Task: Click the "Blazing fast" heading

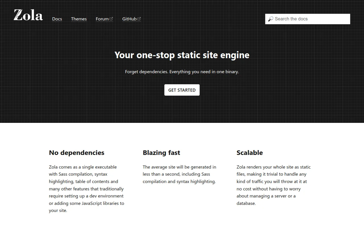Action: coord(161,153)
